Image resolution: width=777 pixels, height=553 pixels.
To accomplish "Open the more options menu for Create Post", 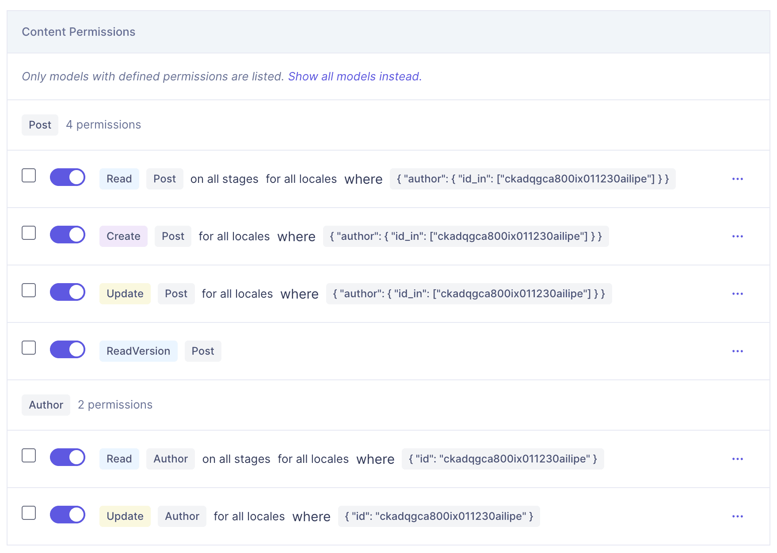I will 737,236.
